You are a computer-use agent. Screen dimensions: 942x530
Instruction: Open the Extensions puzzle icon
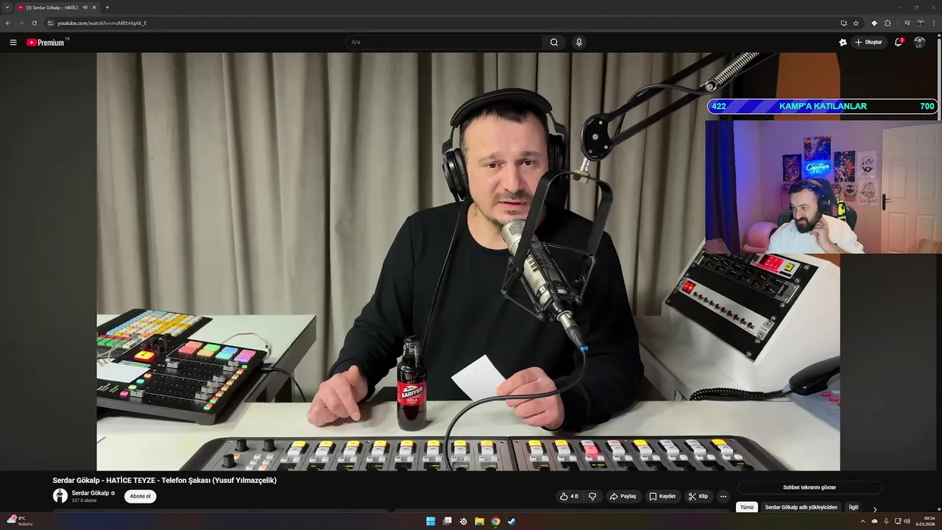click(888, 23)
